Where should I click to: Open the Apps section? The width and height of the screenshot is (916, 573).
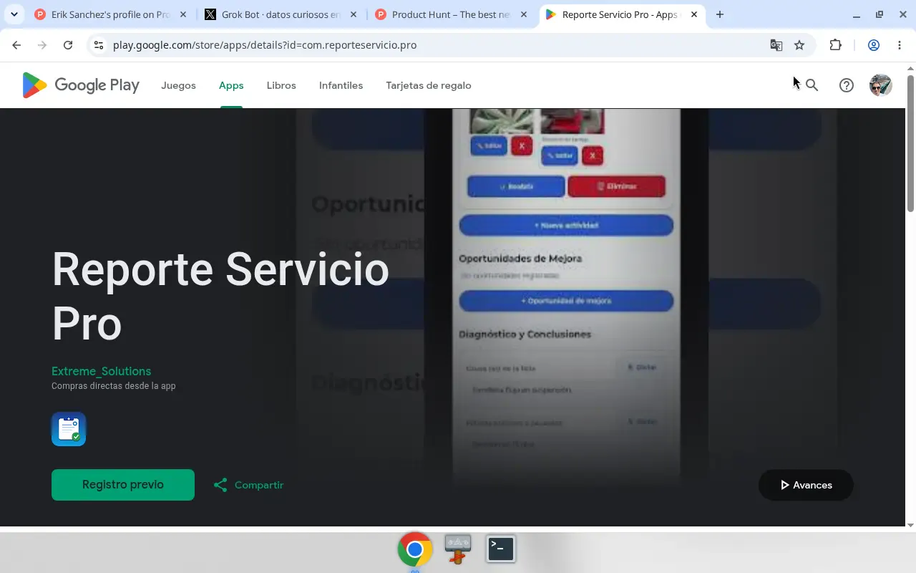pos(231,85)
